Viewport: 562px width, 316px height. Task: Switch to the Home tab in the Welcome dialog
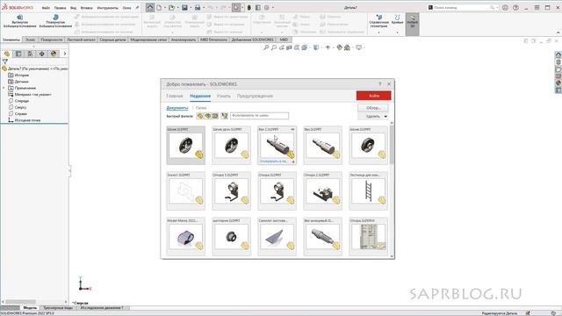[x=175, y=96]
